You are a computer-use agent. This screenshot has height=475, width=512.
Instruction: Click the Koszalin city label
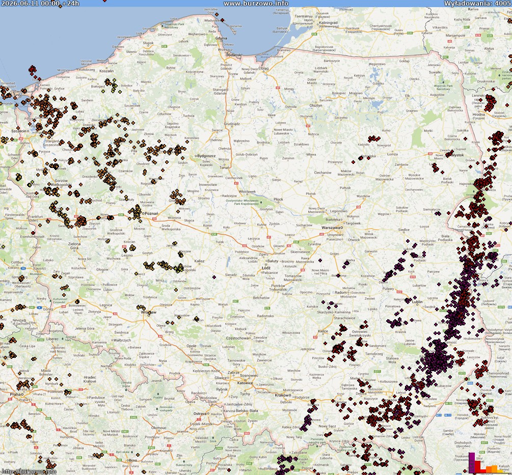(106, 71)
